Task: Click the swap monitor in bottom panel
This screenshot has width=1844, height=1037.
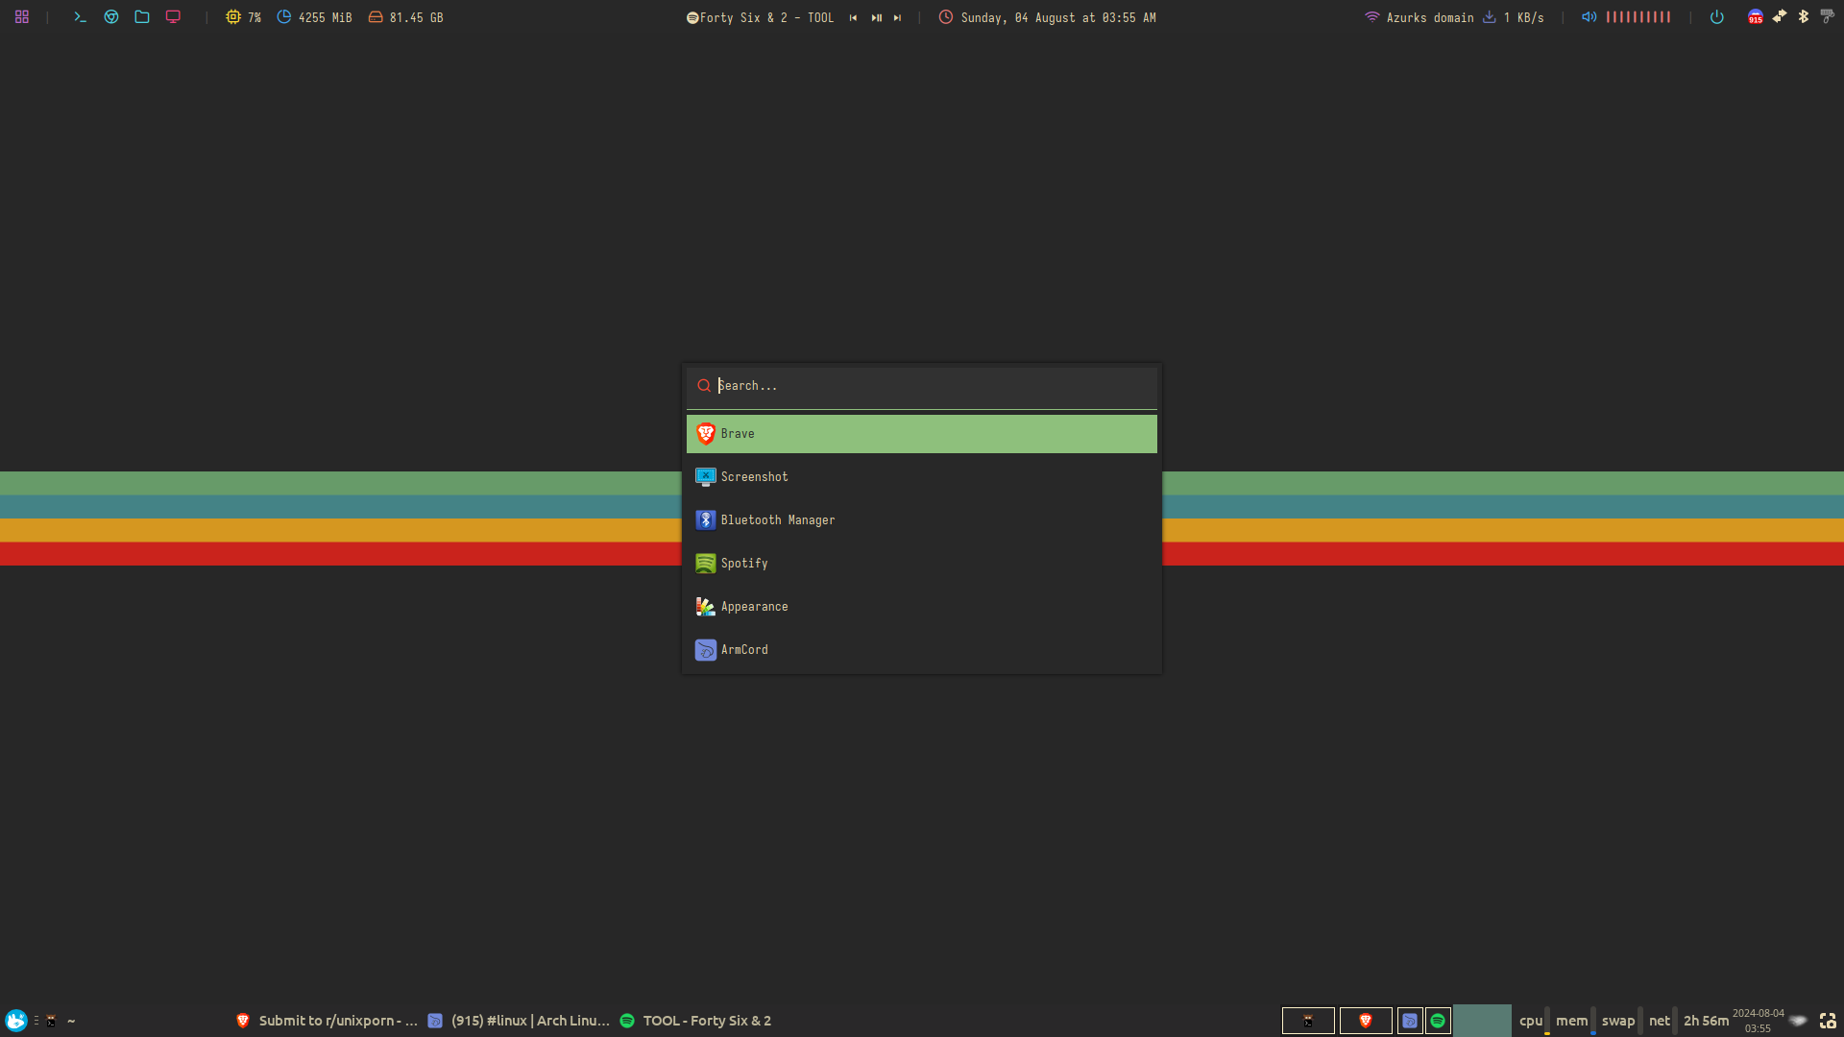Action: coord(1621,1021)
